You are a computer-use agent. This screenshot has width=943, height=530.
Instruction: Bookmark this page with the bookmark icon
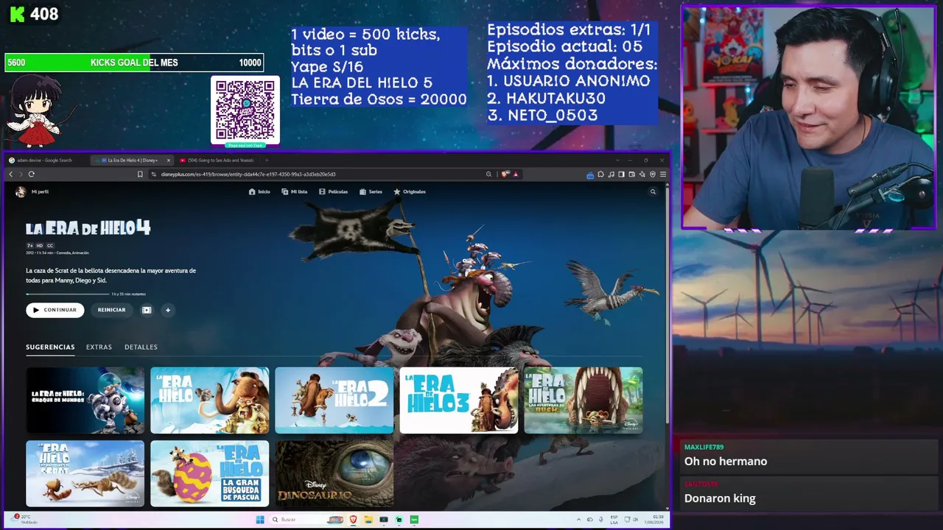point(140,174)
